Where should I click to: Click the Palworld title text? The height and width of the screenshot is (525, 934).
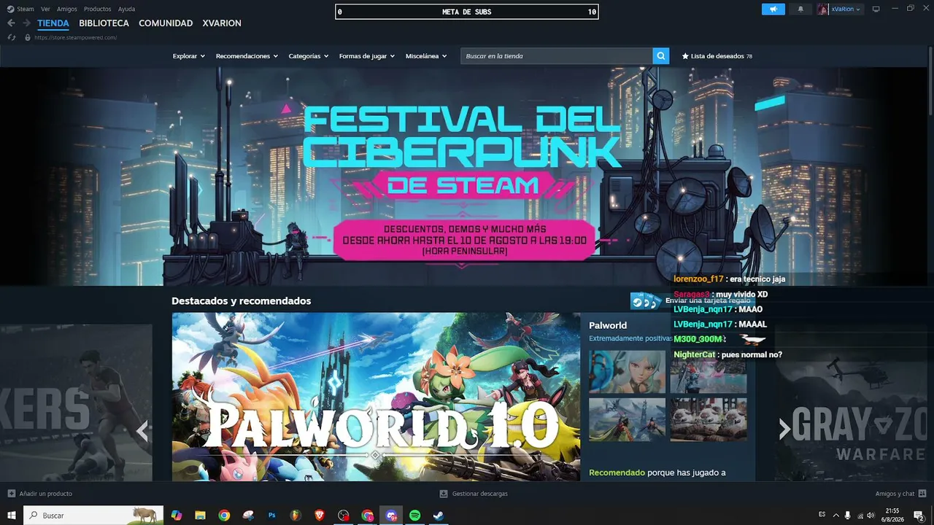click(608, 325)
